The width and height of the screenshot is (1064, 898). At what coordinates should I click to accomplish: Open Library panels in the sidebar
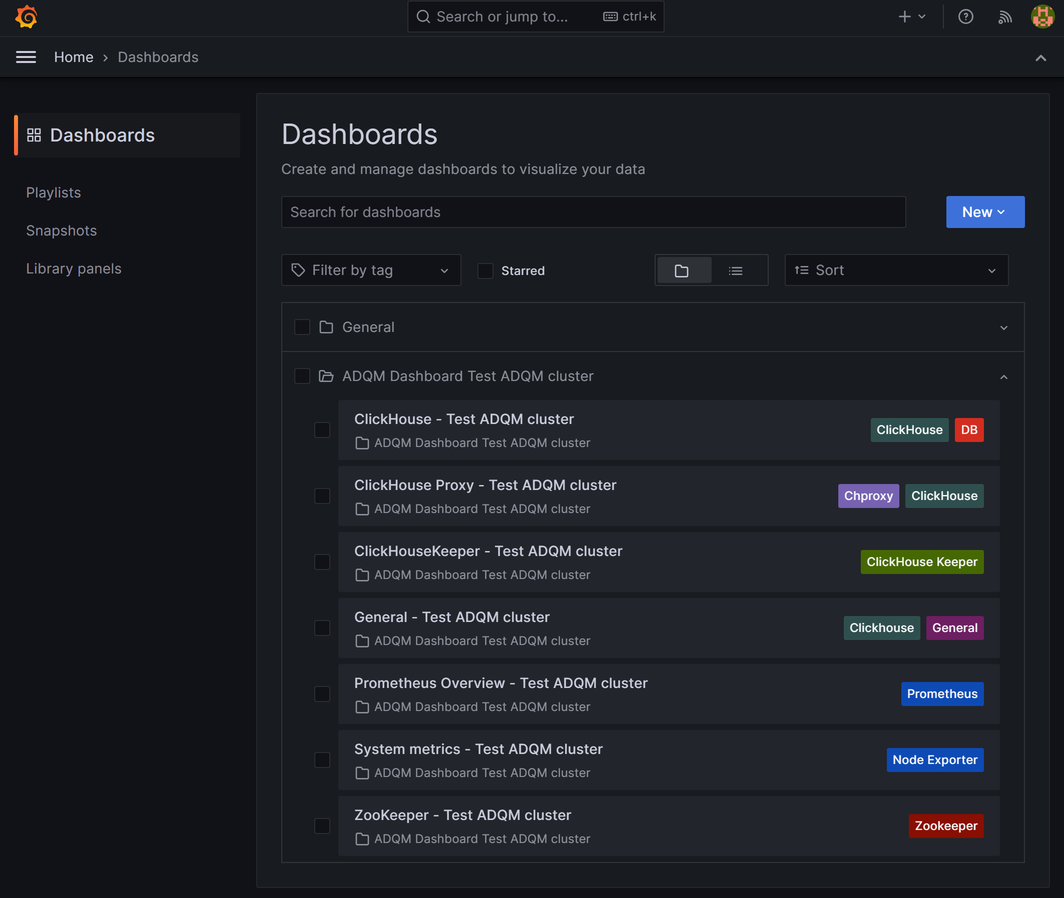pyautogui.click(x=74, y=268)
